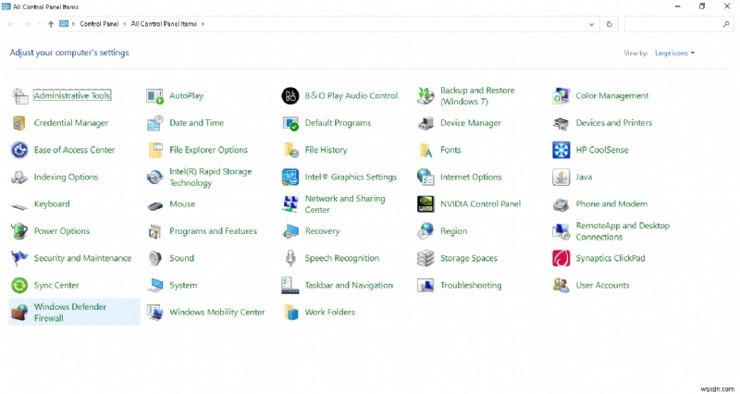
Task: Click the NVIDIA Control Panel icon
Action: (x=425, y=204)
